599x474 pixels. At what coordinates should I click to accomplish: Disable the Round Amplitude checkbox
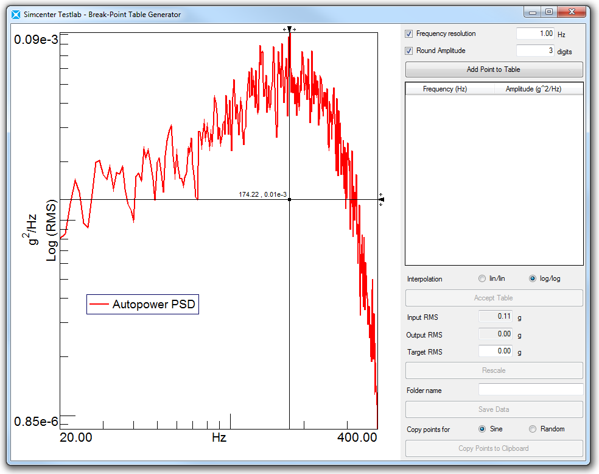(x=409, y=51)
